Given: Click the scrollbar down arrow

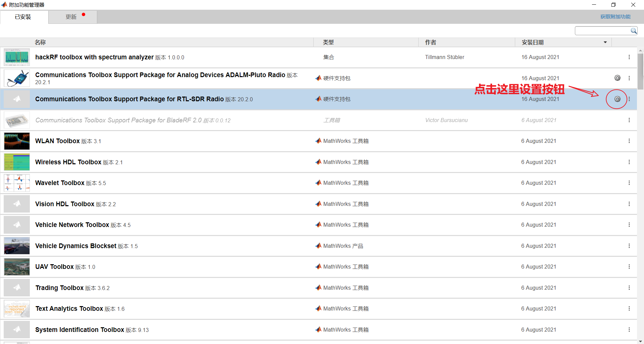Looking at the screenshot, I should pos(640,341).
